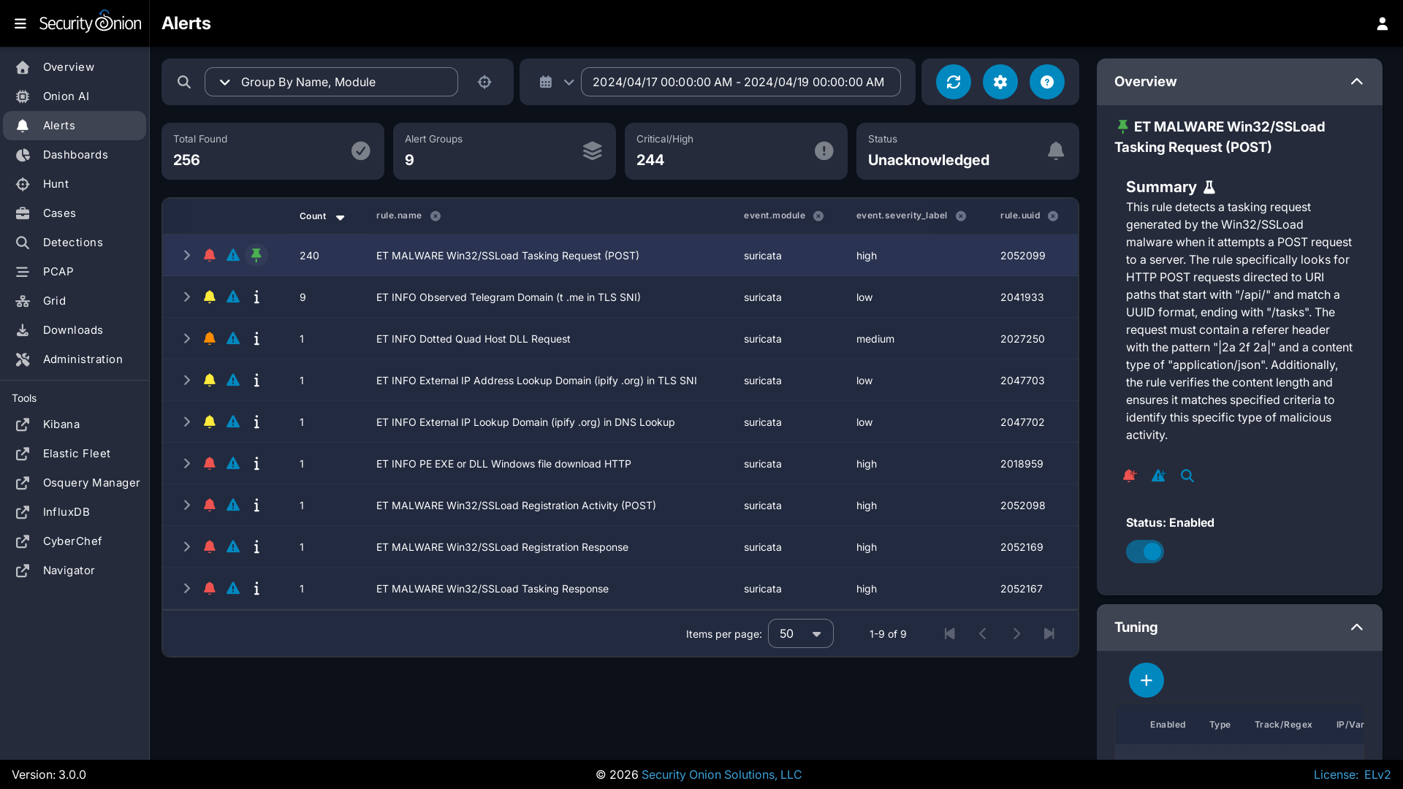Collapse the Tuning panel
Viewport: 1403px width, 789px height.
[1356, 627]
